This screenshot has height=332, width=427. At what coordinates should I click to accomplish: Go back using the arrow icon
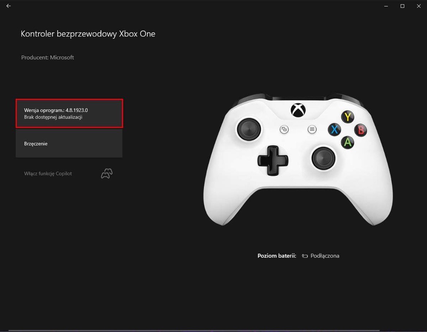[8, 6]
